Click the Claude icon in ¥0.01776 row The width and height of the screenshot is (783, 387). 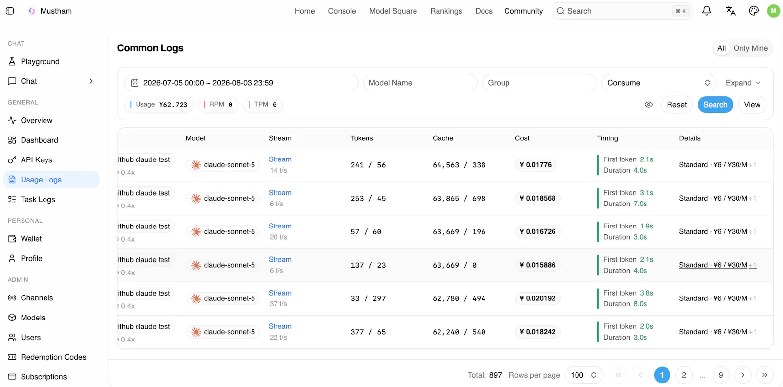(x=196, y=165)
